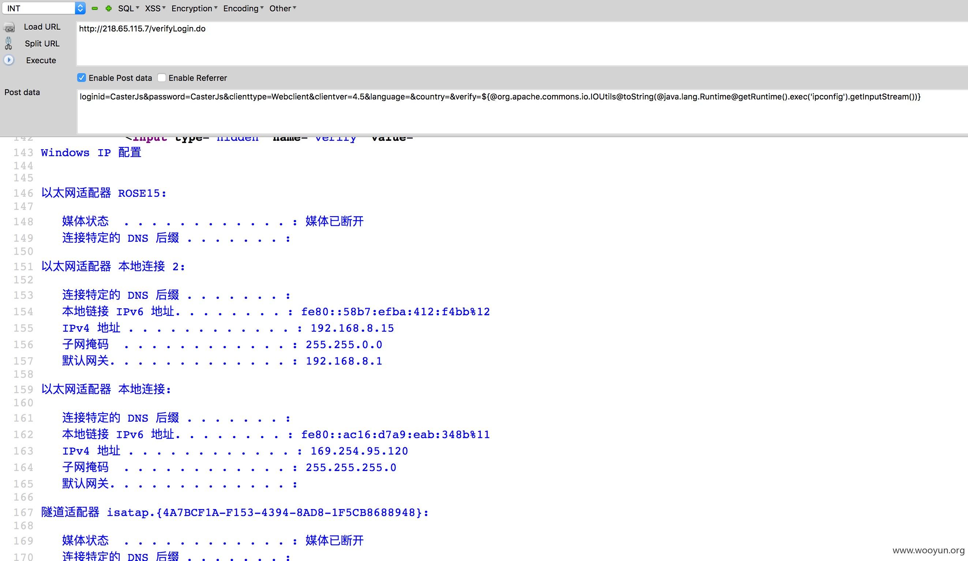Click the green minus icon in toolbar
The image size is (968, 561).
click(94, 8)
